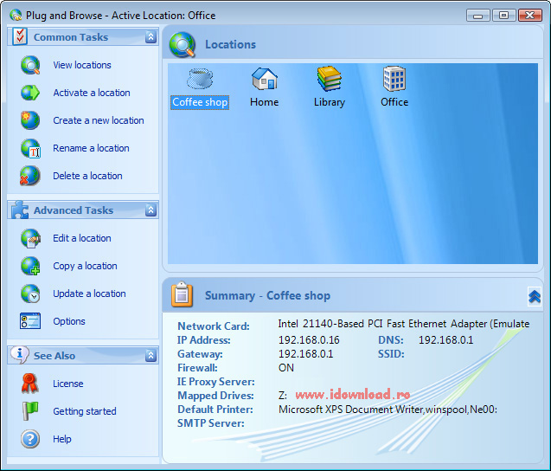Screen dimensions: 551x471
Task: Click Rename a location link
Action: (91, 148)
